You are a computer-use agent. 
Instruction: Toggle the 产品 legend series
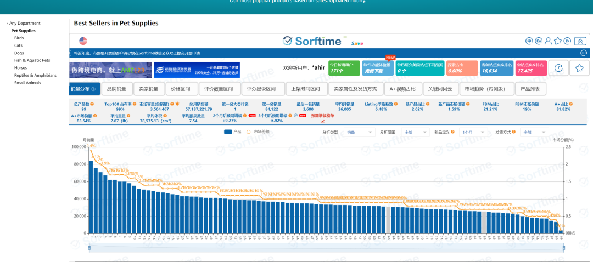(x=233, y=132)
